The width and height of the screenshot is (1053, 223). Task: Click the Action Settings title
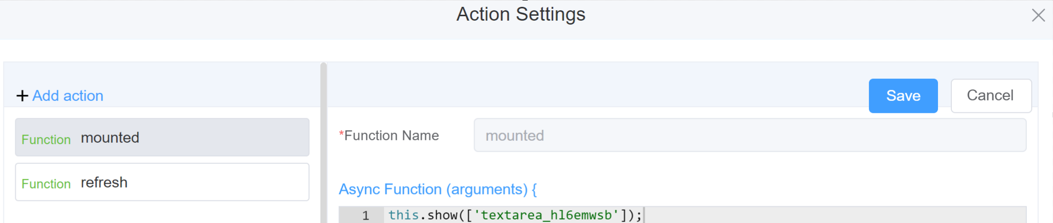[x=520, y=14]
